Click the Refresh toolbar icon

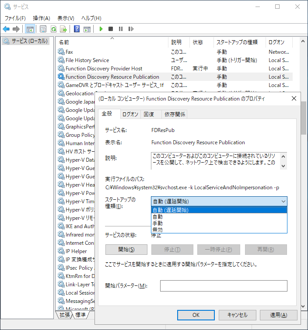coord(53,29)
